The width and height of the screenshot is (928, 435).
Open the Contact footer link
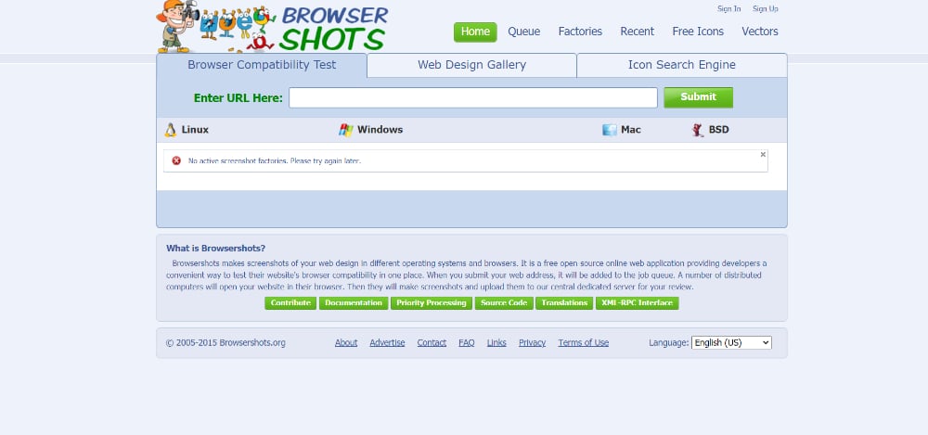tap(432, 342)
